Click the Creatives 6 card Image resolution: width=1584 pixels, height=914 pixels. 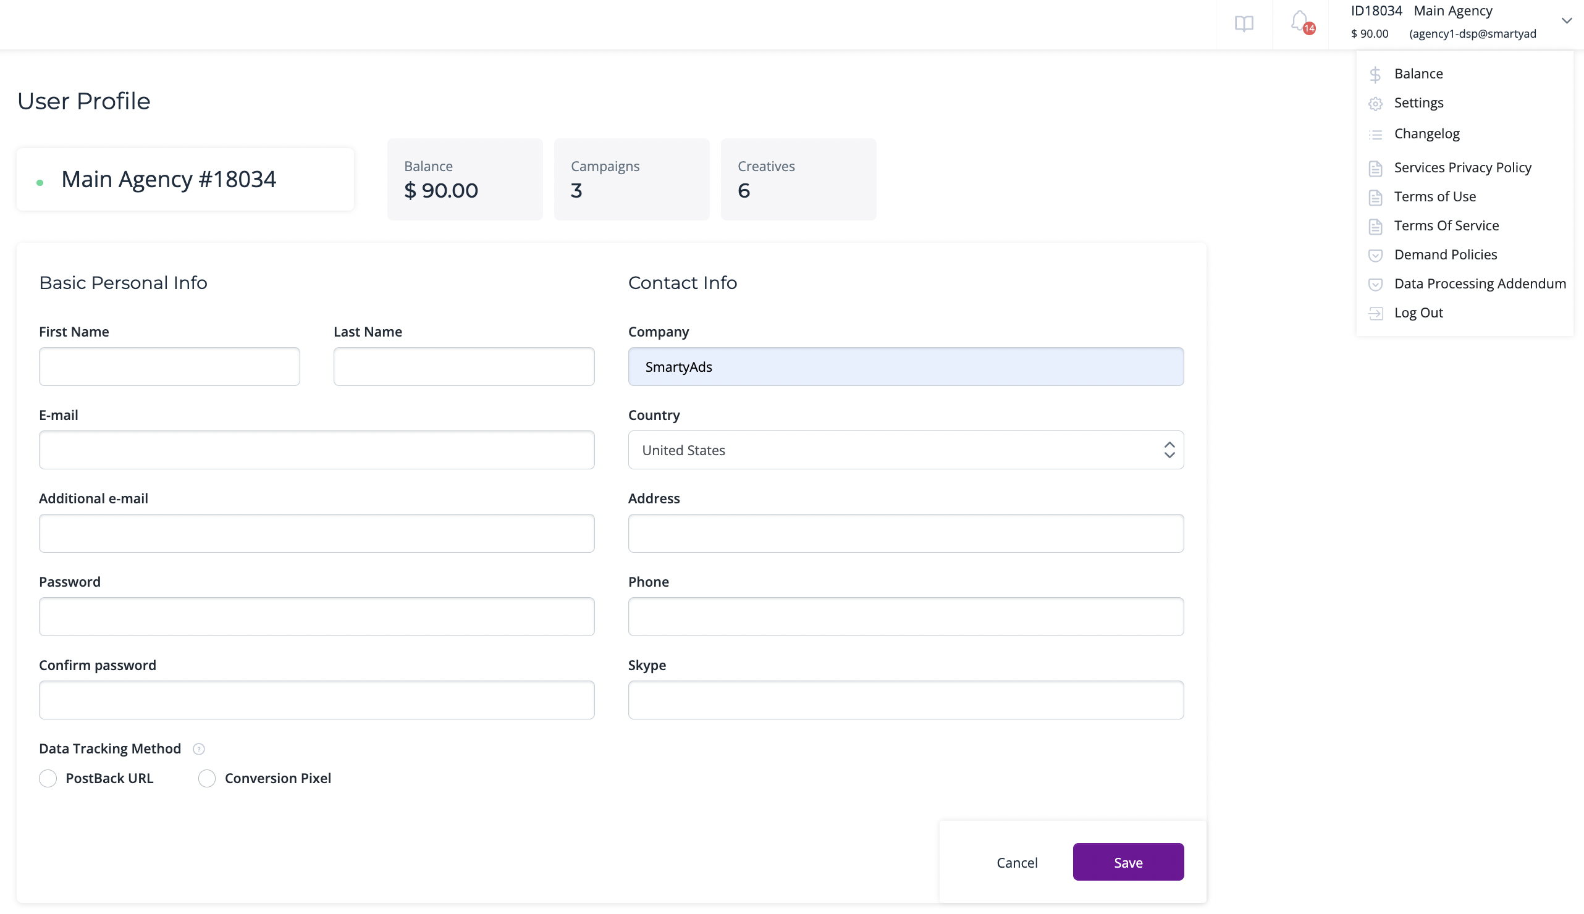point(798,180)
